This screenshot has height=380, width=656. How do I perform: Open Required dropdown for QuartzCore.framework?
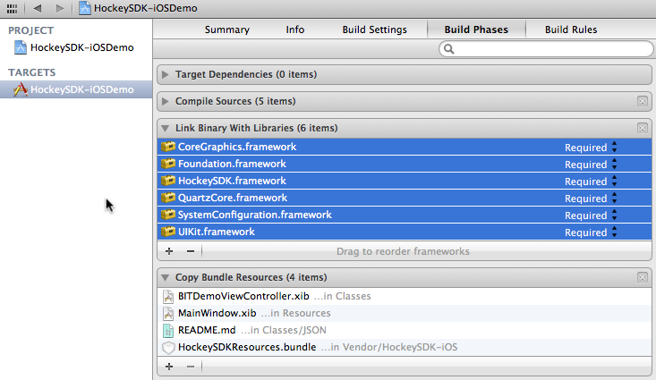(591, 198)
